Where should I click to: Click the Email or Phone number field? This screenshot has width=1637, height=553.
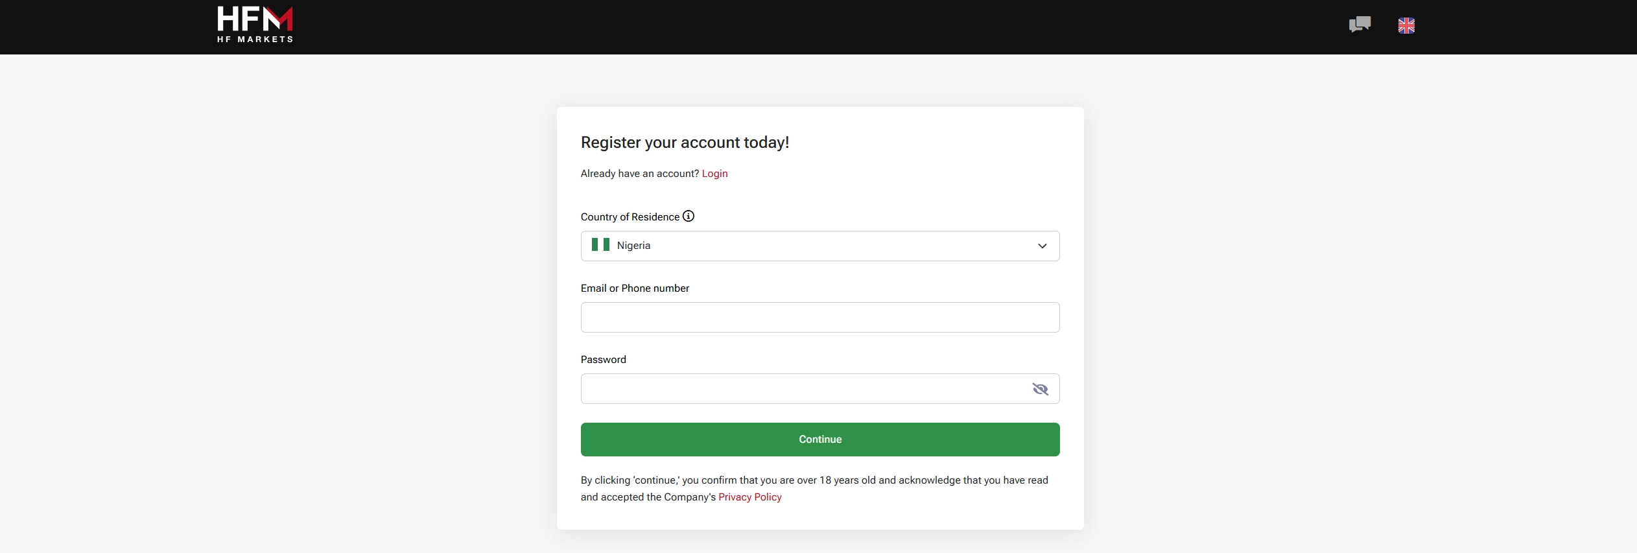tap(819, 317)
